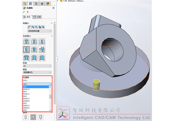Open the FeatureManager design tree tab
The image size is (187, 121).
(x=25, y=4)
